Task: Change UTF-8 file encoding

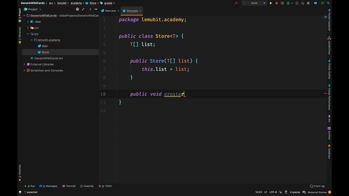Action: point(273,192)
